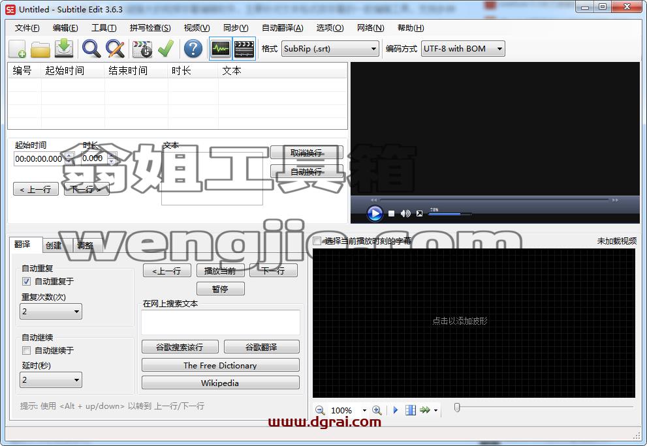
Task: Click 播放当前 button
Action: tap(220, 271)
